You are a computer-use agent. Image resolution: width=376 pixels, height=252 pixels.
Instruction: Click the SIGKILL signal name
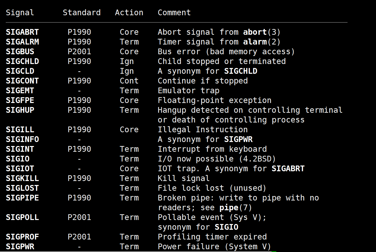point(22,178)
